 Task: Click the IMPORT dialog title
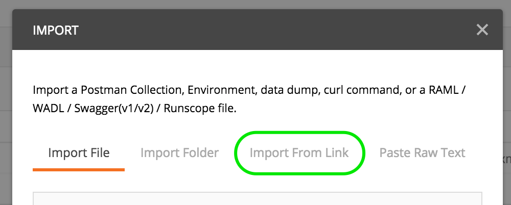pos(55,30)
